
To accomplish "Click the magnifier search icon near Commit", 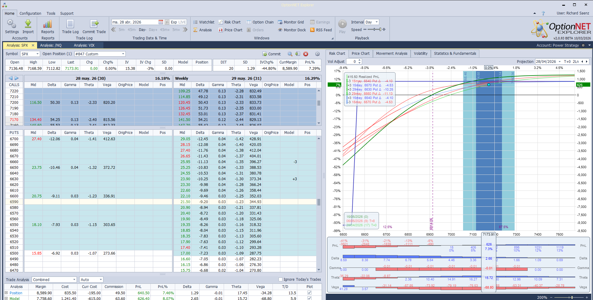I will tap(290, 54).
